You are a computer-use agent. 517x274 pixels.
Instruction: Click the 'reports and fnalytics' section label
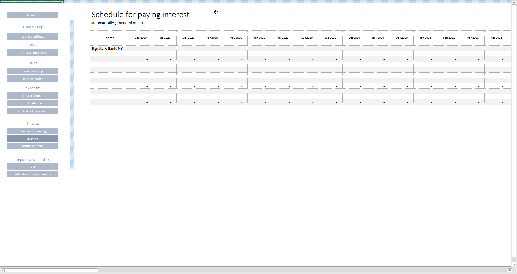(x=33, y=159)
